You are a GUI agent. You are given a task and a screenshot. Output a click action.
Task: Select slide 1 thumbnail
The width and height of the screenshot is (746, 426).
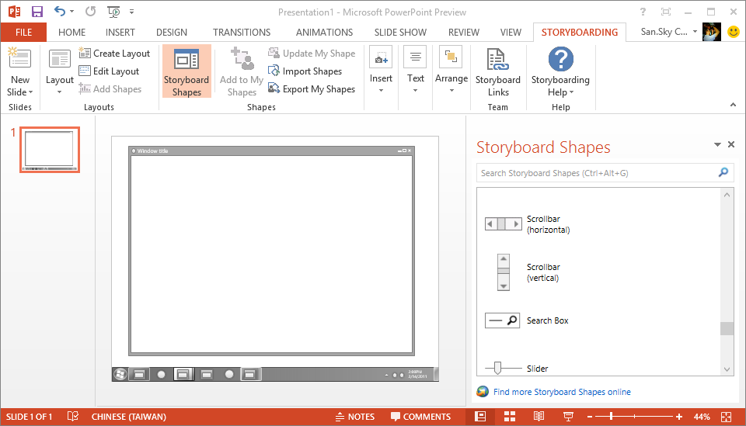click(50, 150)
